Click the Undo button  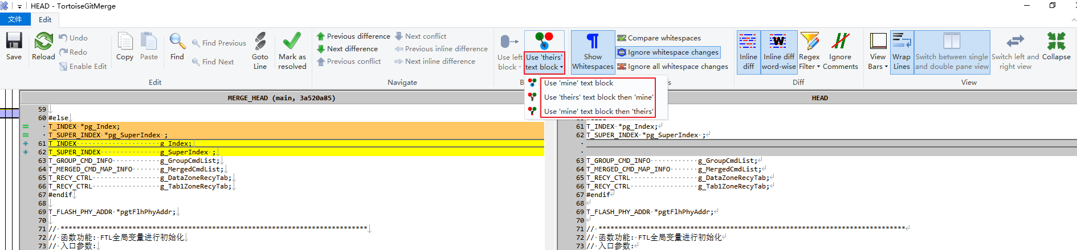[x=73, y=38]
